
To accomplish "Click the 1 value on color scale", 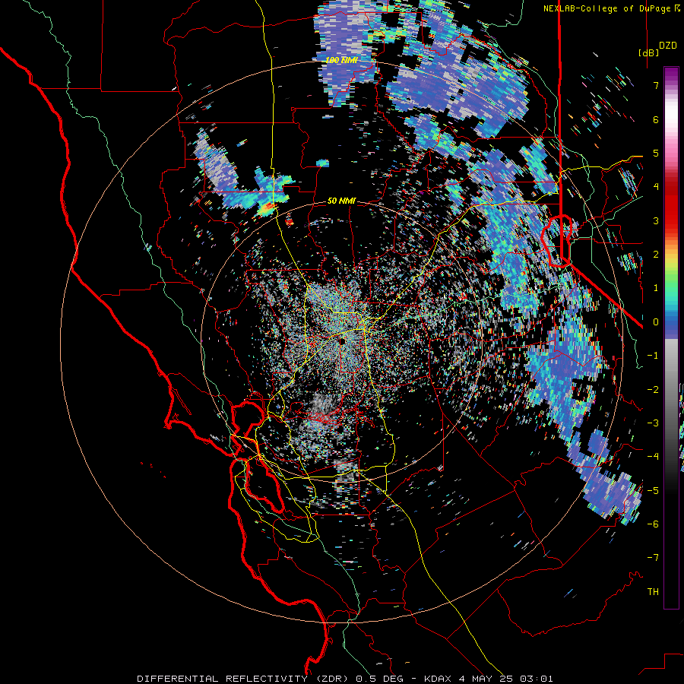I will 656,288.
